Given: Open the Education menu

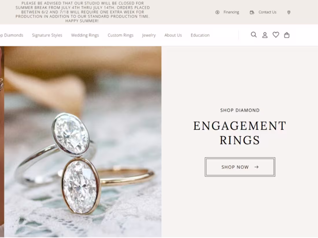Looking at the screenshot, I should tap(200, 35).
